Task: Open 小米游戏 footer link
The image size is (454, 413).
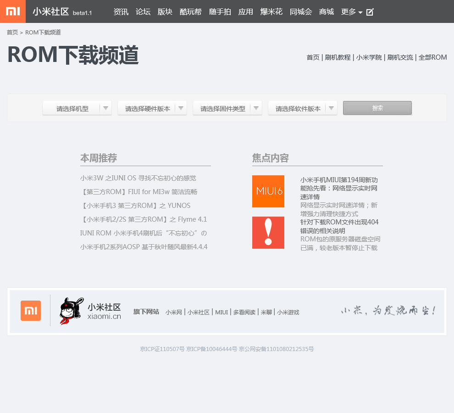Action: [x=288, y=313]
